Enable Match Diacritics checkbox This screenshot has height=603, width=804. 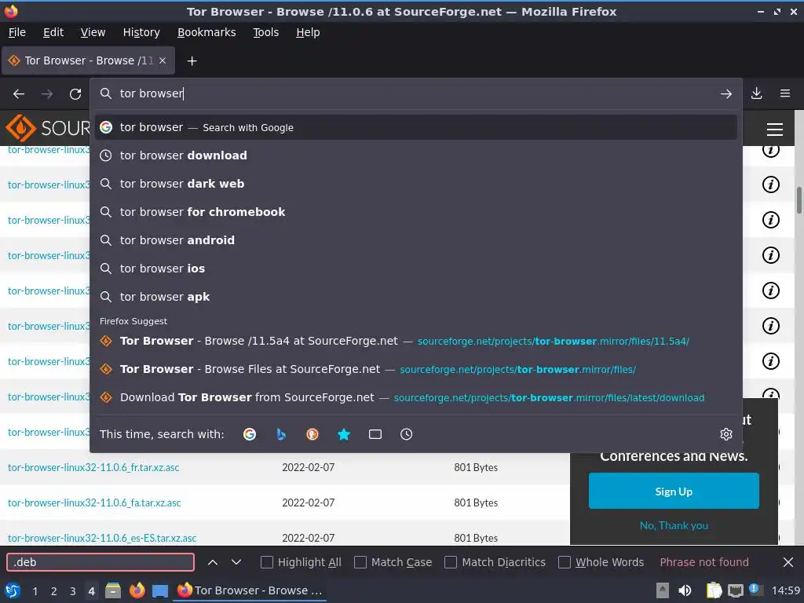tap(451, 562)
